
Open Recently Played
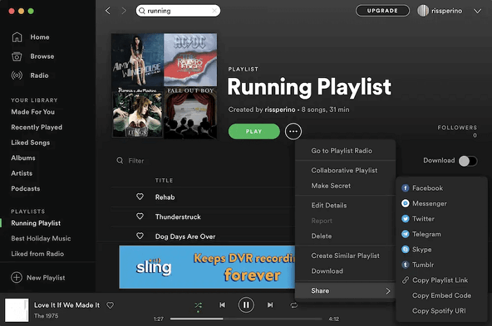(x=37, y=128)
